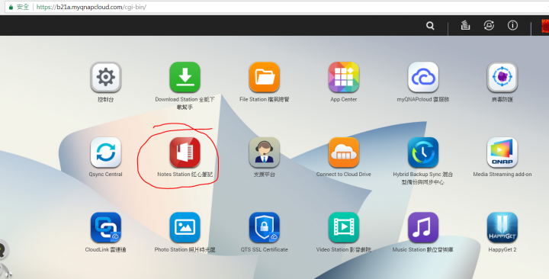Click the "HappyGet 2" label
549x279 pixels.
click(x=502, y=249)
